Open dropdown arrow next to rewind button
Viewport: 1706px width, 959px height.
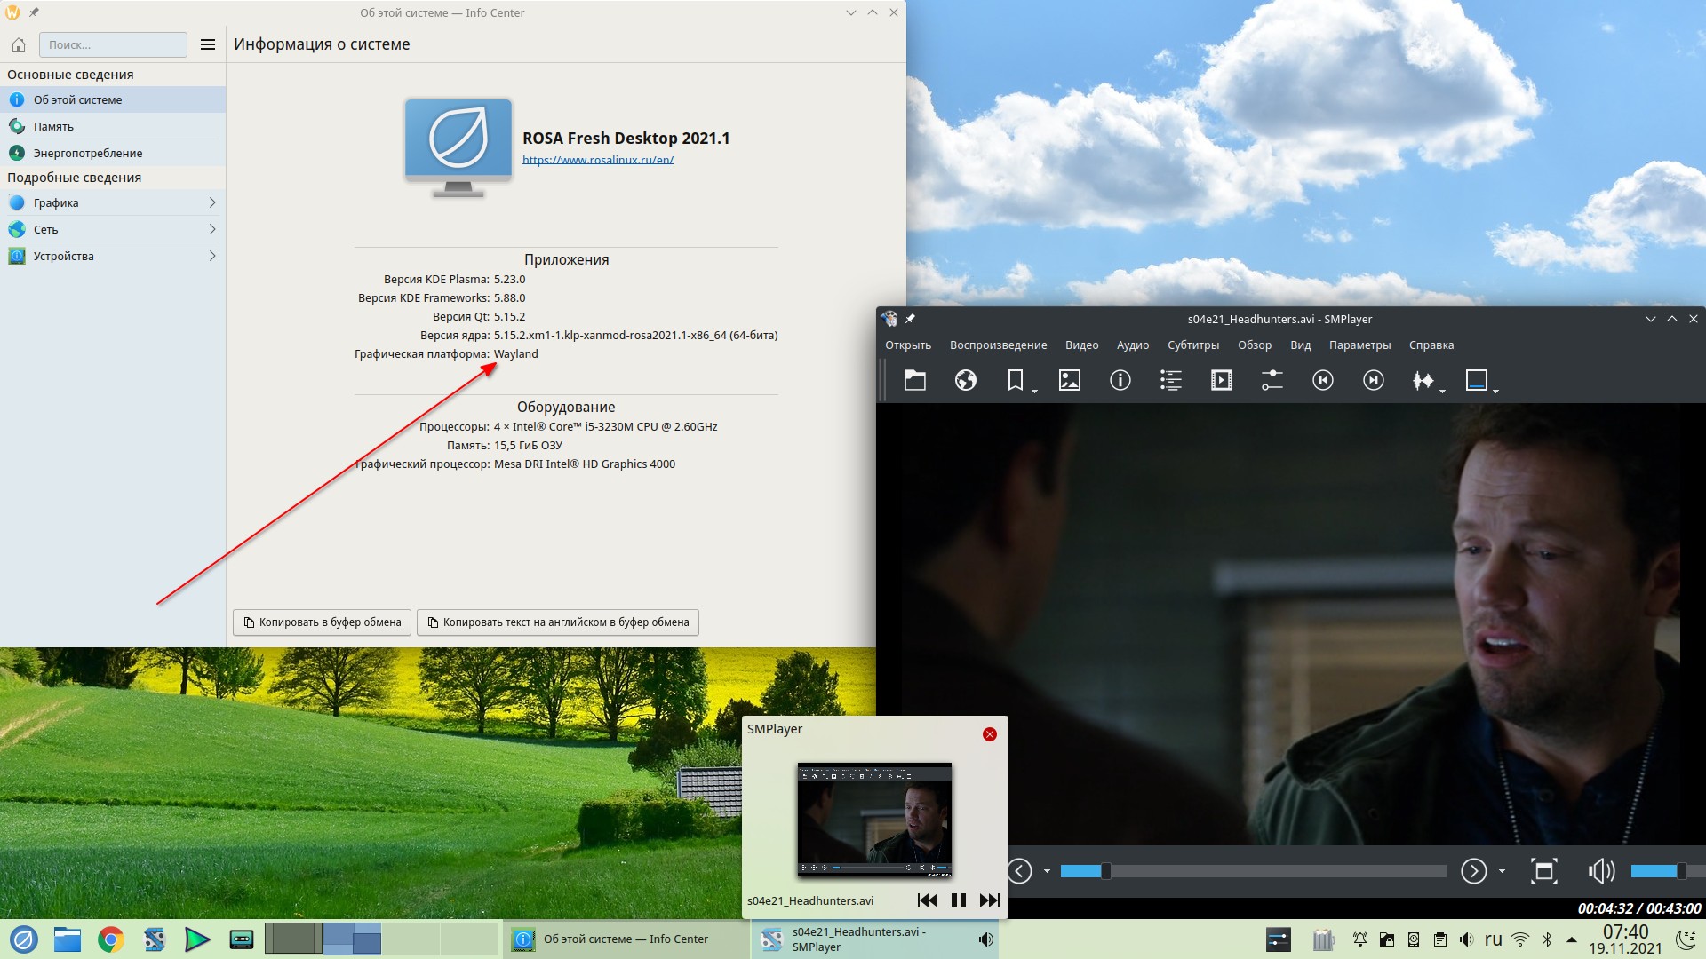[x=1047, y=871]
